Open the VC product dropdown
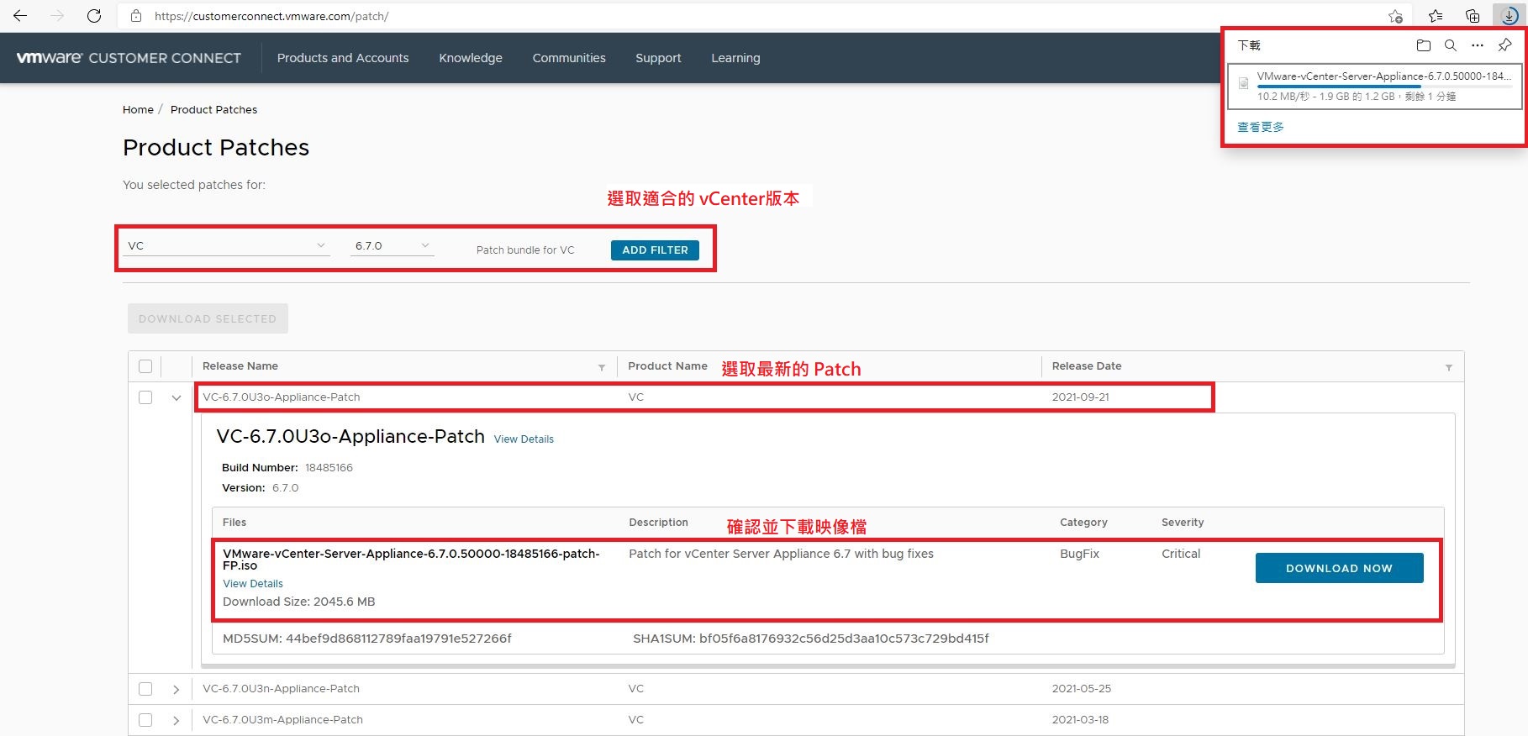This screenshot has height=736, width=1528. click(x=227, y=245)
